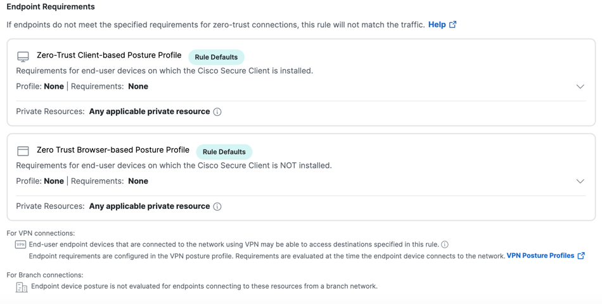Viewport: 602px width, 304px height.
Task: Click client-based 'Any applicable private resource' text
Action: (150, 111)
